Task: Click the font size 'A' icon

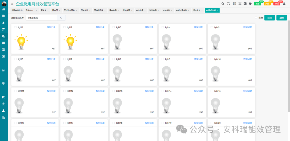Action: tap(245, 4)
